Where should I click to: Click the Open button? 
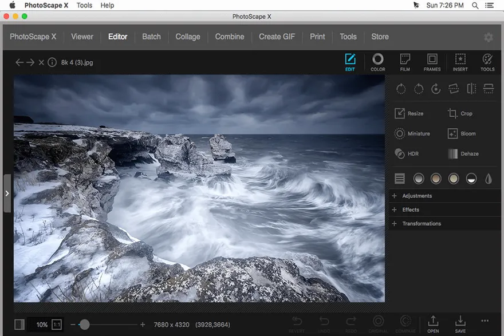[432, 323]
